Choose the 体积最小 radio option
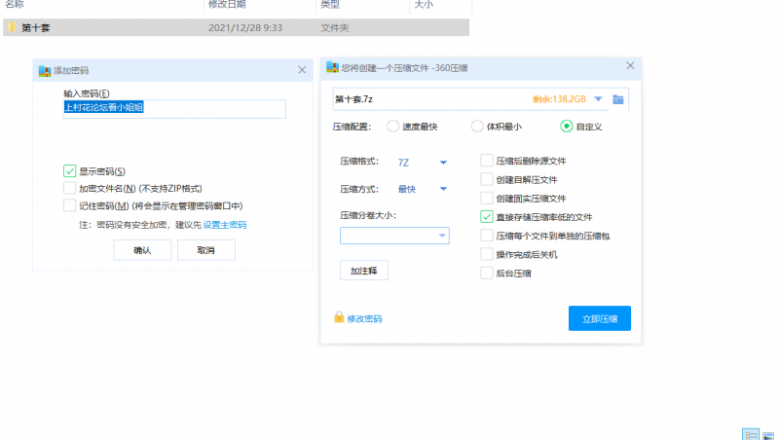Viewport: 779px width, 440px height. click(x=477, y=126)
